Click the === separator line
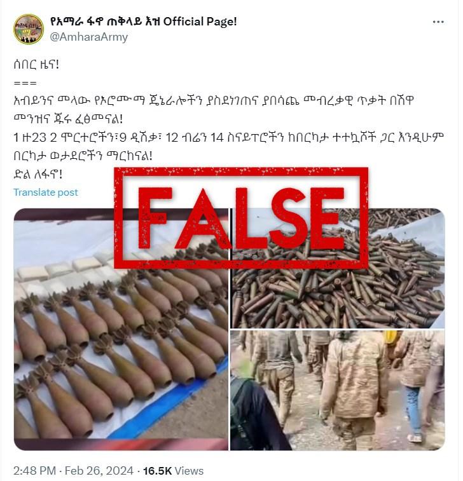463x481 pixels. click(25, 83)
